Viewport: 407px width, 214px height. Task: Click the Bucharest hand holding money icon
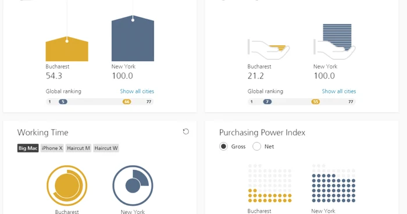tap(269, 49)
